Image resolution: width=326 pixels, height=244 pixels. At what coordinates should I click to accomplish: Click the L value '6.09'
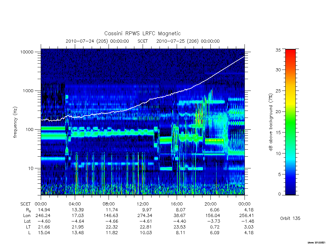point(215,233)
